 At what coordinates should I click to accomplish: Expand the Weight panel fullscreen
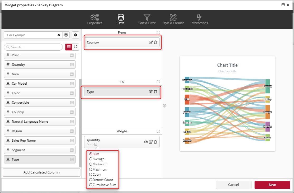click(158, 131)
